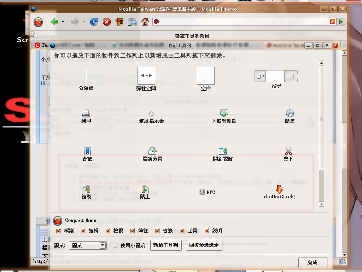
Task: Select the 進度指示器 throbber icon
Action: [x=151, y=114]
